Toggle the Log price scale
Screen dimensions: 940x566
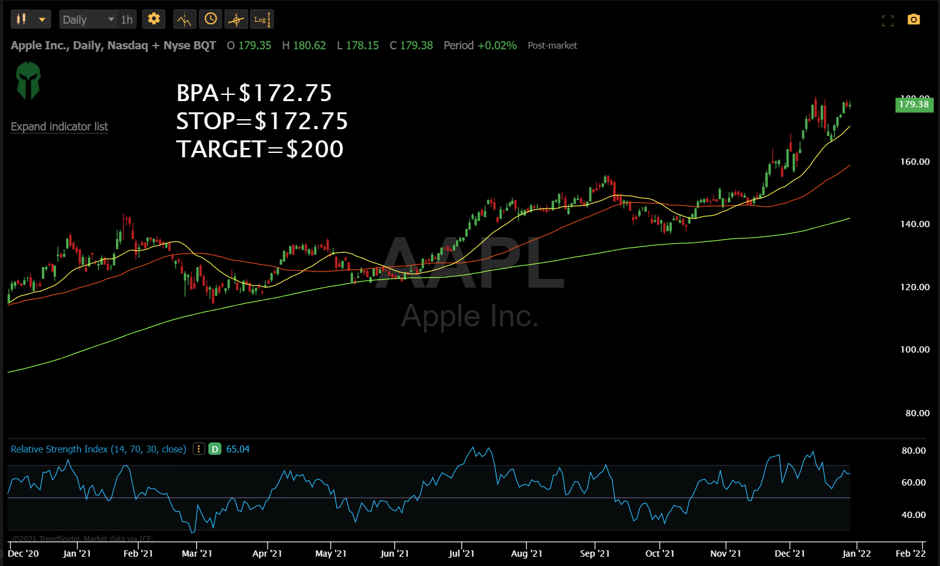point(262,19)
